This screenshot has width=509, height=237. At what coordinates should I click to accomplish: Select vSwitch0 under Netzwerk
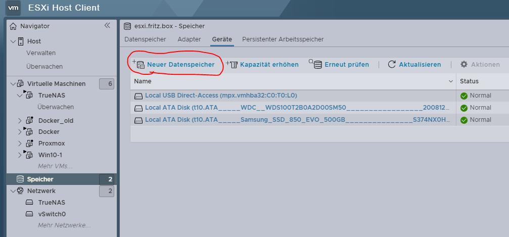click(52, 214)
